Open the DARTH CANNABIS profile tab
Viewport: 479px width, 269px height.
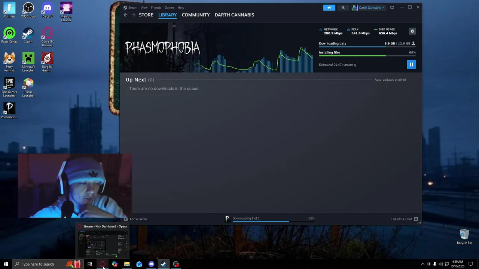click(x=234, y=15)
